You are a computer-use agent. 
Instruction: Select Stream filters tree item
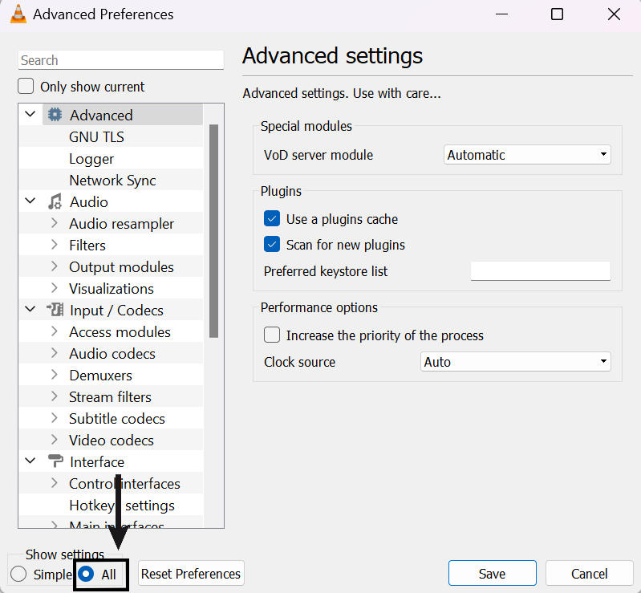pyautogui.click(x=110, y=397)
